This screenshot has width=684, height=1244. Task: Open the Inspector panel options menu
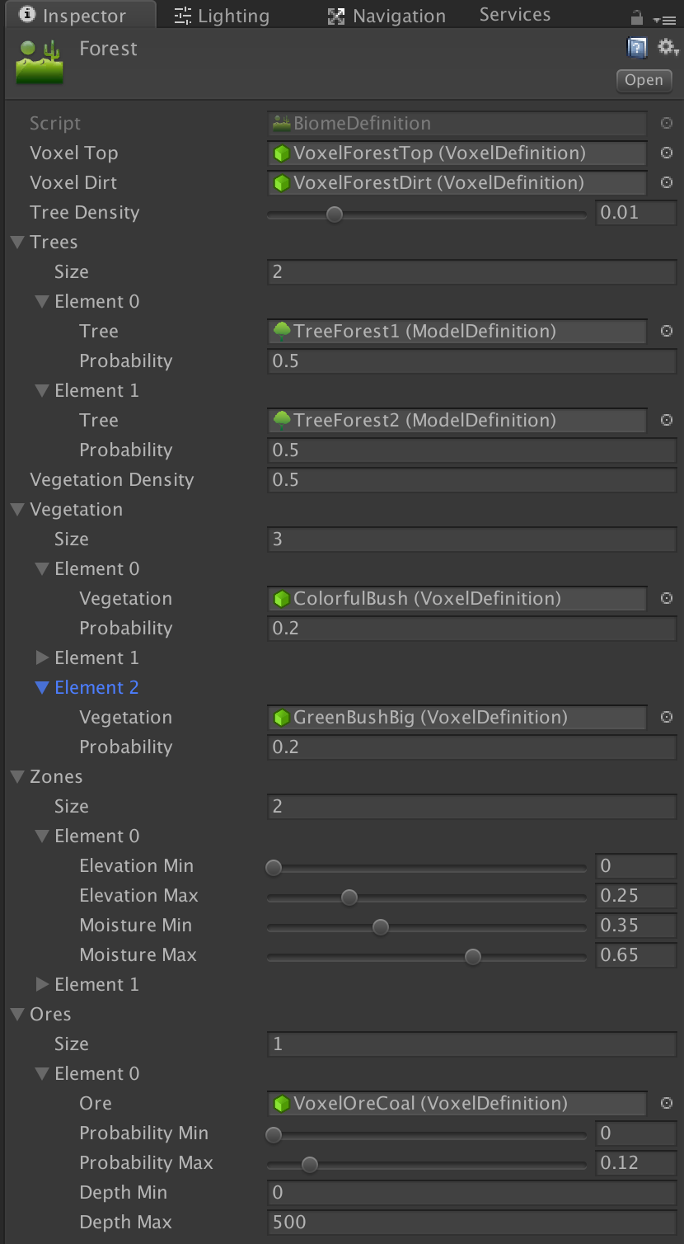663,18
